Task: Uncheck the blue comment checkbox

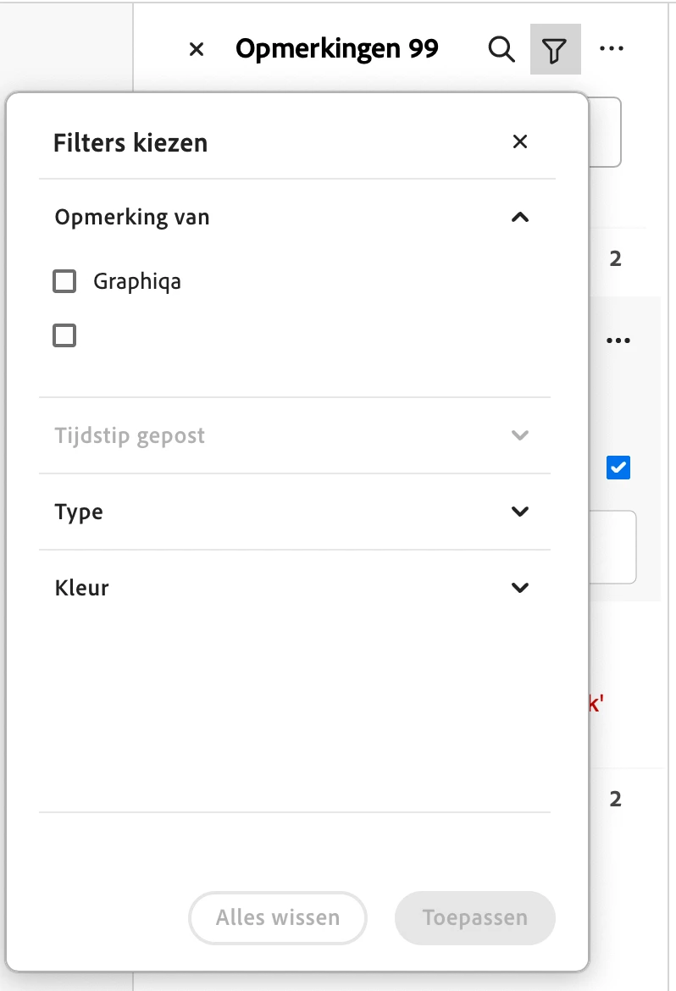Action: pyautogui.click(x=618, y=468)
